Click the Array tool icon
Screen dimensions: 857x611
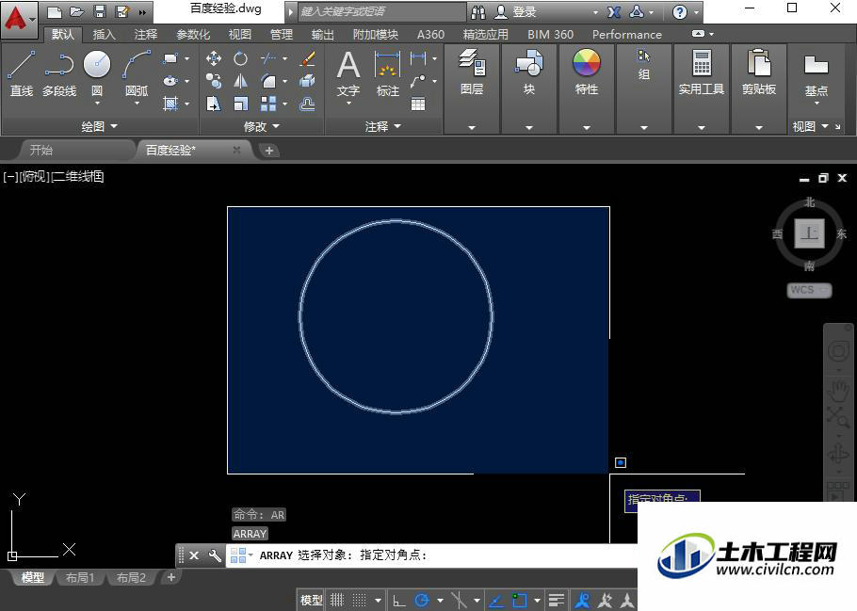point(268,104)
